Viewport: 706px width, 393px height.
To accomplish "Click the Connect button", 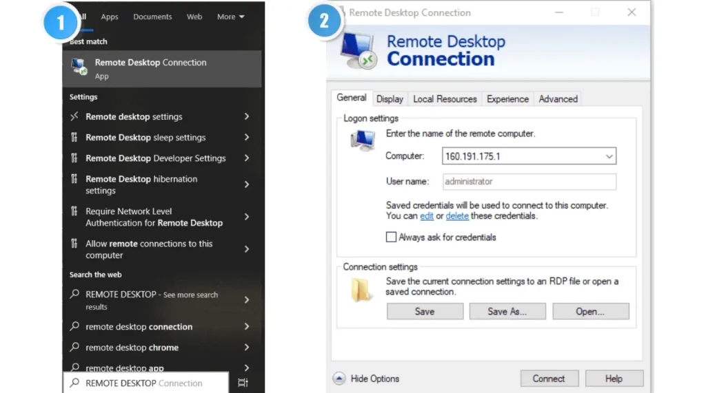I will pos(549,379).
